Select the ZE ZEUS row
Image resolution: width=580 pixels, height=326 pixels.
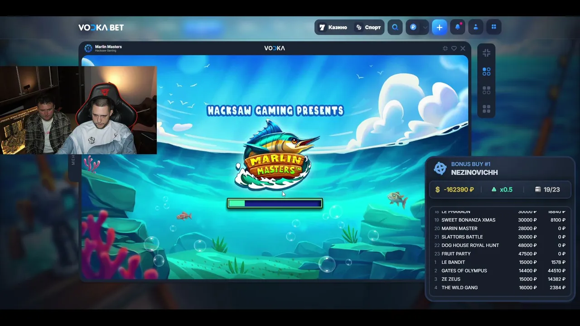pyautogui.click(x=500, y=279)
